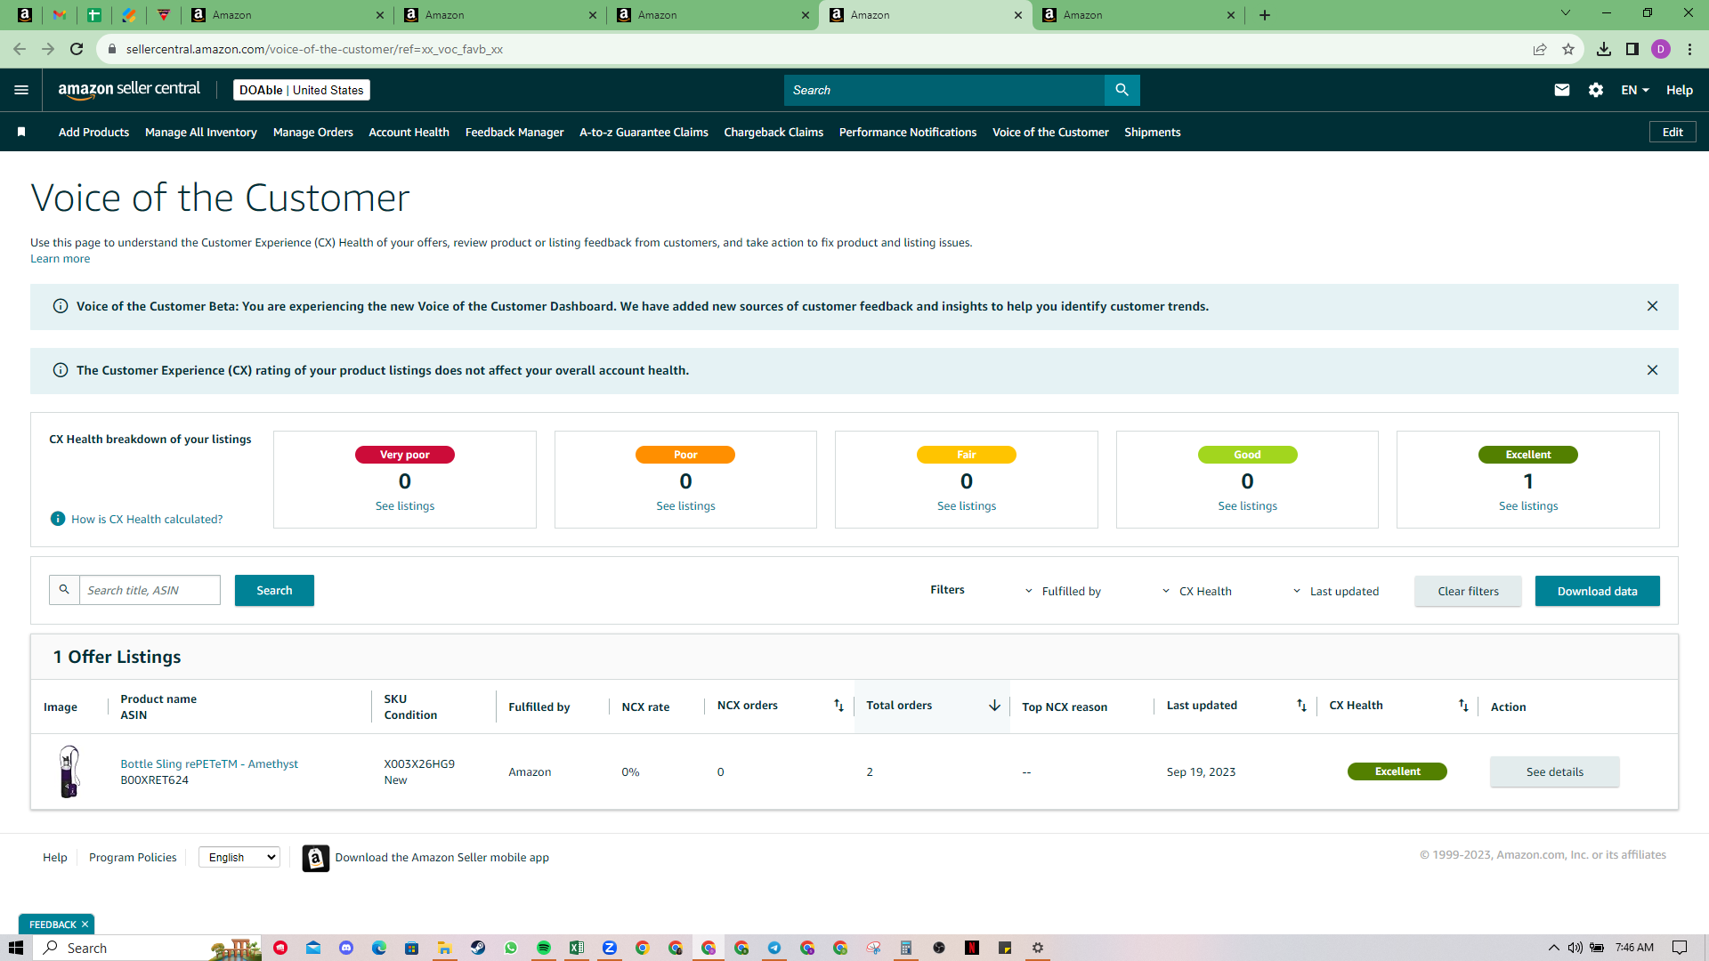This screenshot has width=1709, height=961.
Task: Go to Shipments page
Action: (x=1153, y=132)
